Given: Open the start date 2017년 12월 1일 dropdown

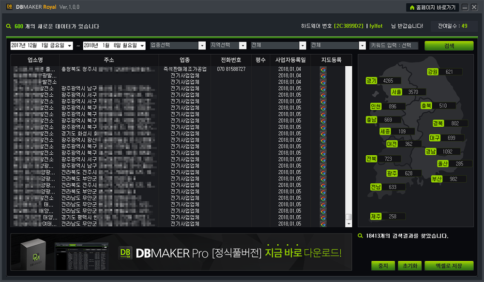Looking at the screenshot, I should (70, 45).
